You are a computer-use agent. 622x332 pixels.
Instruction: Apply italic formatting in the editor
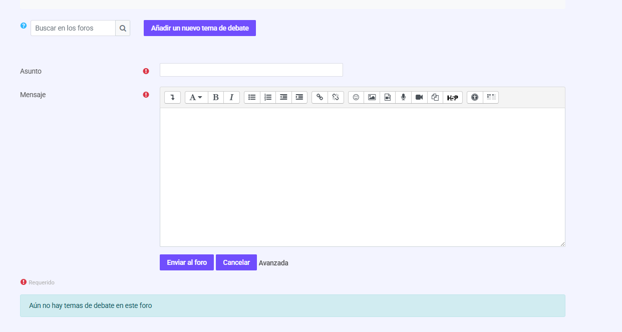coord(231,97)
